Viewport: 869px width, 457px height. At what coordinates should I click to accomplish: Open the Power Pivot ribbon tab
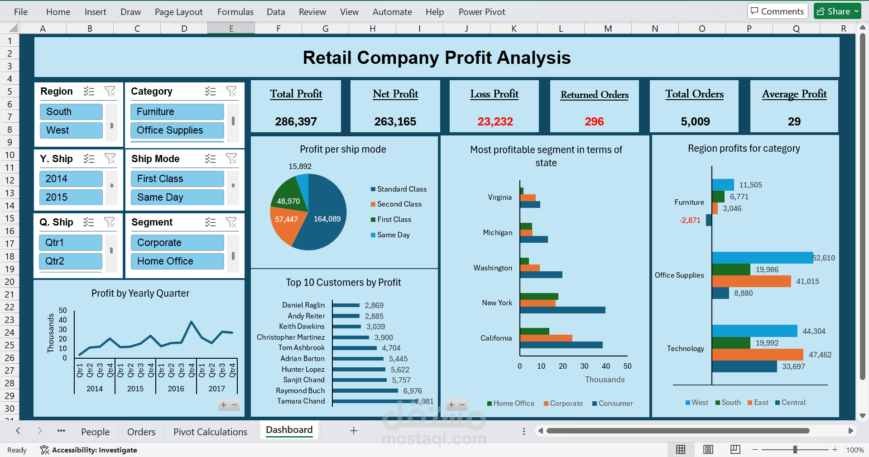click(481, 11)
